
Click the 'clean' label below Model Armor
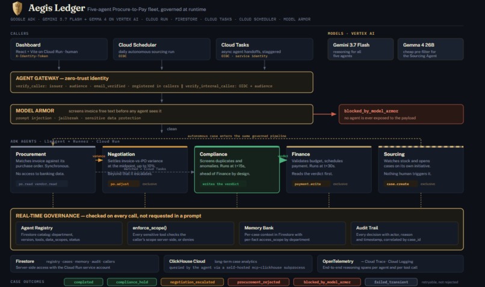(172, 129)
